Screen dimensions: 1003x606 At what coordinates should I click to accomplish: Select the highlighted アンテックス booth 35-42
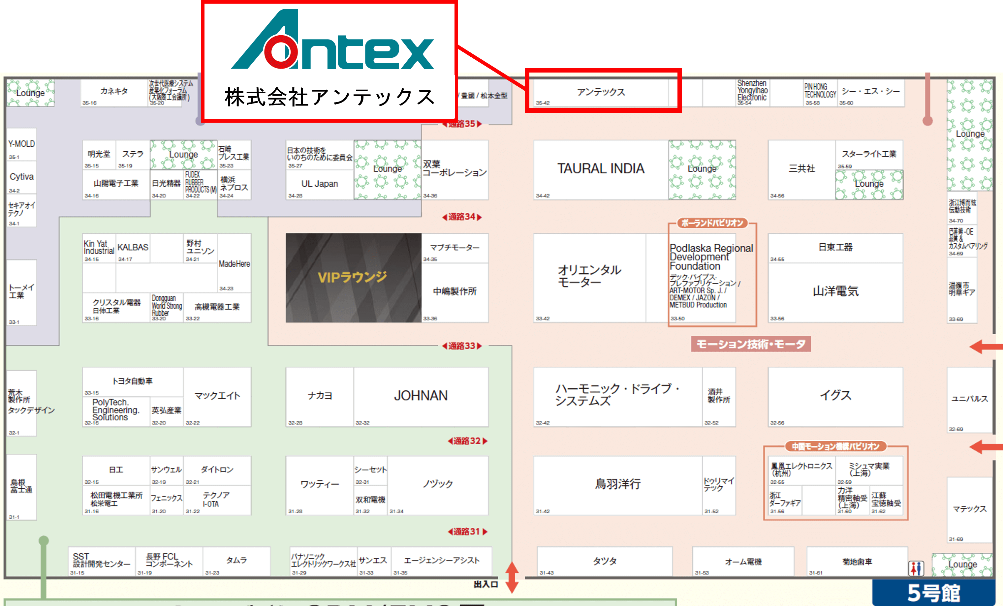(x=601, y=92)
